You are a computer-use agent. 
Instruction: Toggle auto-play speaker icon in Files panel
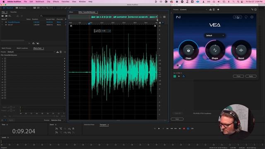[38, 43]
